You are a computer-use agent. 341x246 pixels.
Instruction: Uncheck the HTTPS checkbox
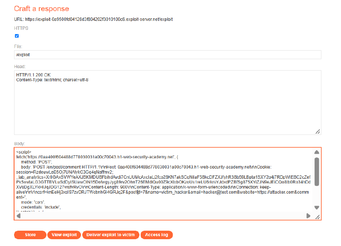pos(17,36)
